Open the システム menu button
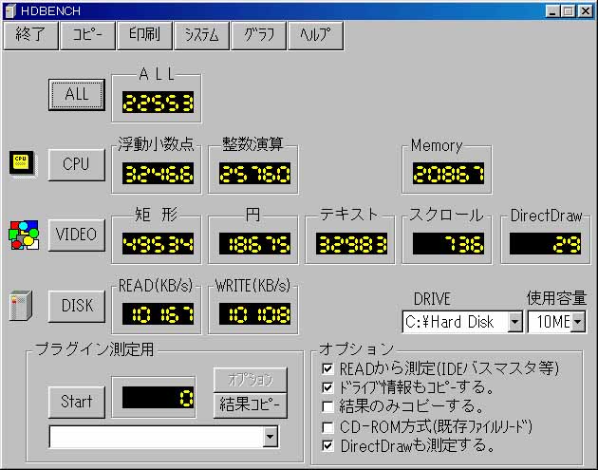 click(202, 35)
